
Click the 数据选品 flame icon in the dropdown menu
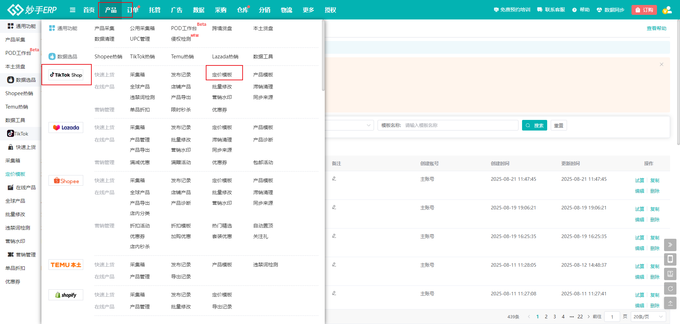click(x=52, y=57)
